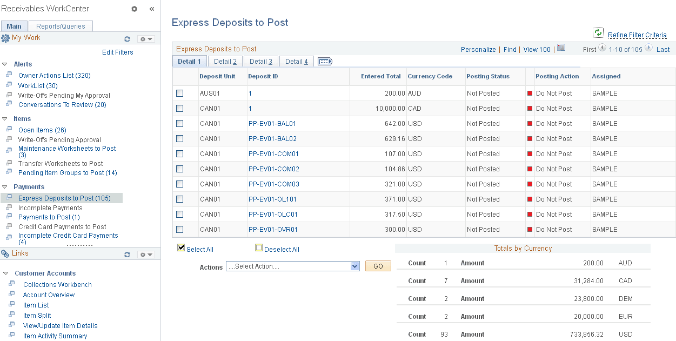Uncheck the Select All checkbox

(180, 248)
